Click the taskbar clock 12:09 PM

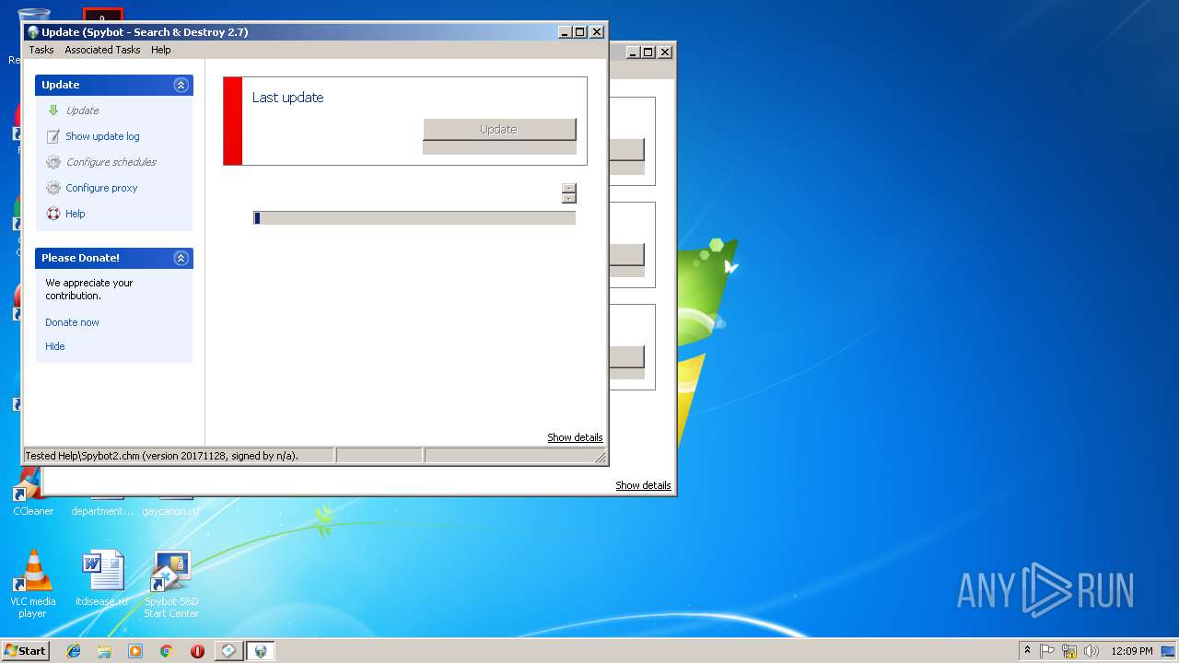click(1131, 651)
